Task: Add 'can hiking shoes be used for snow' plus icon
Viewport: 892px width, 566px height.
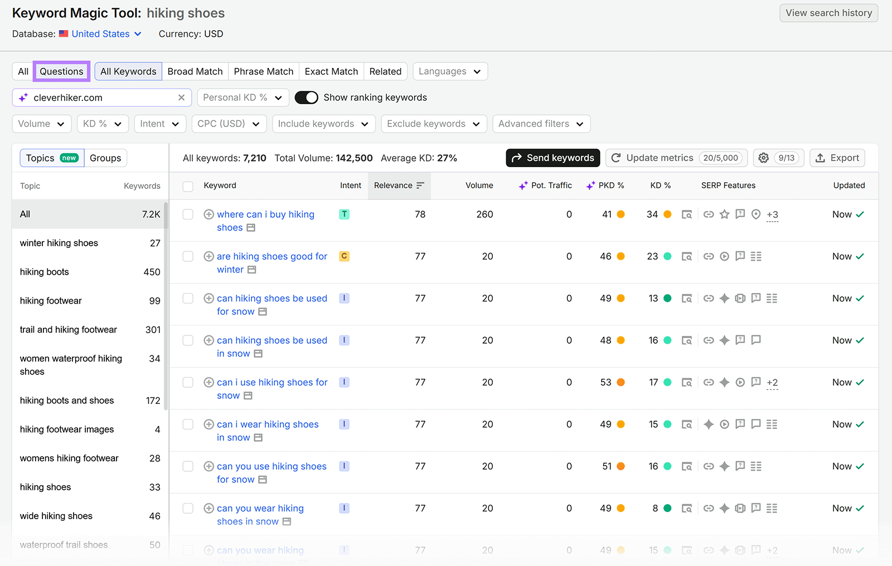Action: pyautogui.click(x=209, y=299)
